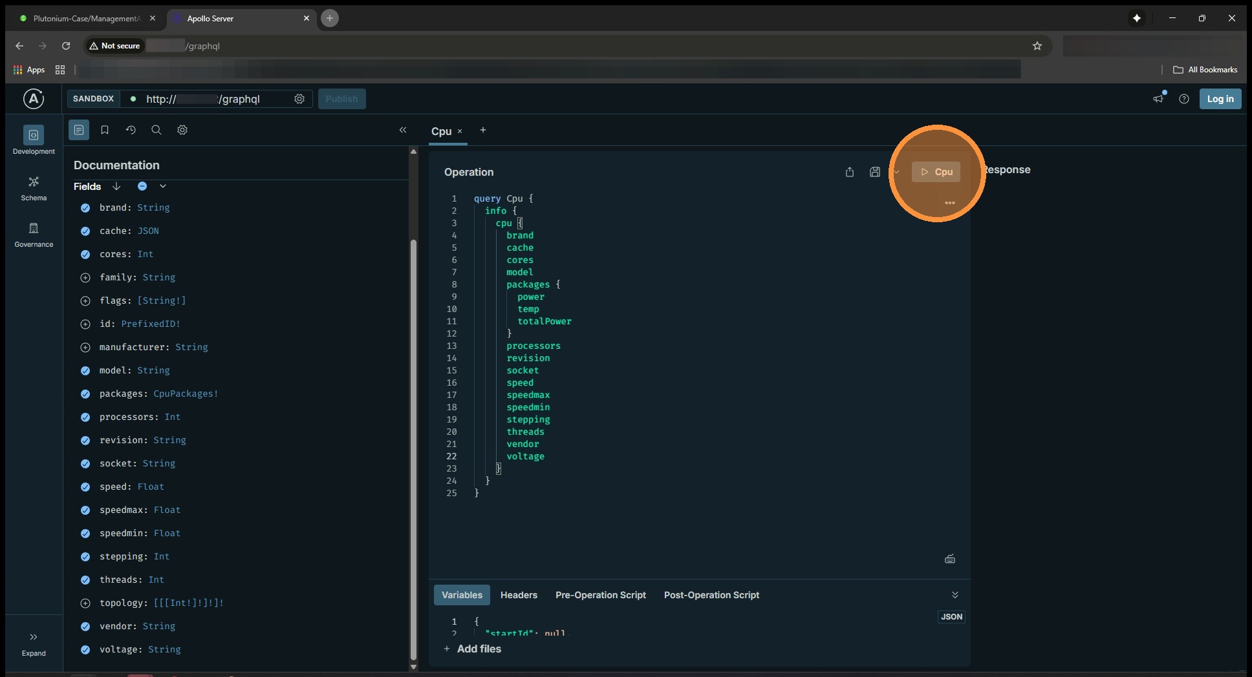
Task: Click the share operation icon
Action: [x=850, y=172]
